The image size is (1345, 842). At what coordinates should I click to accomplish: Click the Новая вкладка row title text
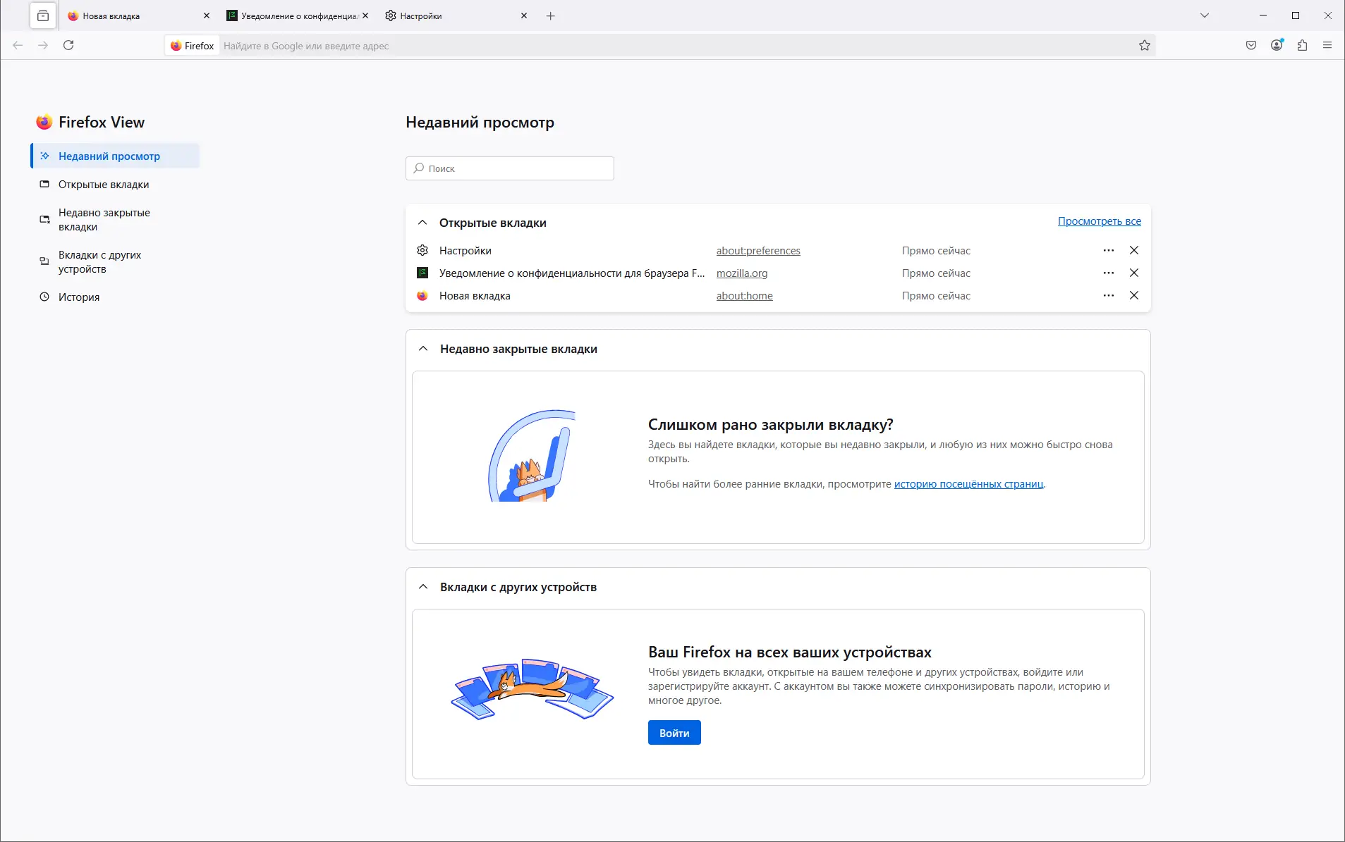tap(475, 296)
